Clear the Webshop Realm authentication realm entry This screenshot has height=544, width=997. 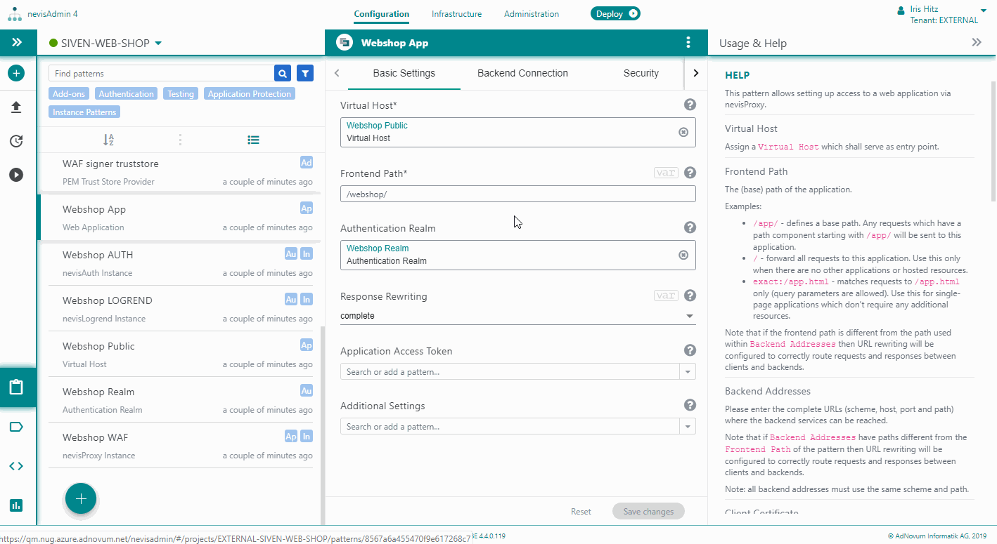[683, 255]
